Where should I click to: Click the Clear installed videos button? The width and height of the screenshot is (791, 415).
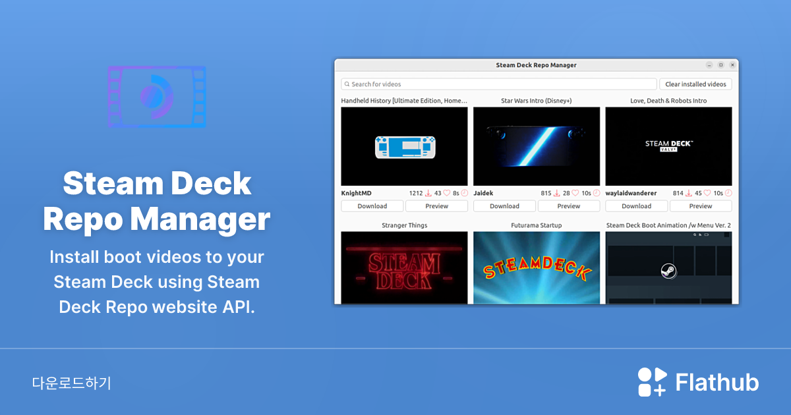pos(696,84)
